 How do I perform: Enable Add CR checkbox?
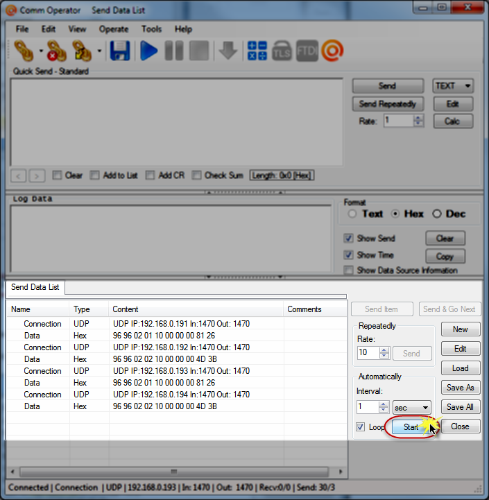pos(151,175)
